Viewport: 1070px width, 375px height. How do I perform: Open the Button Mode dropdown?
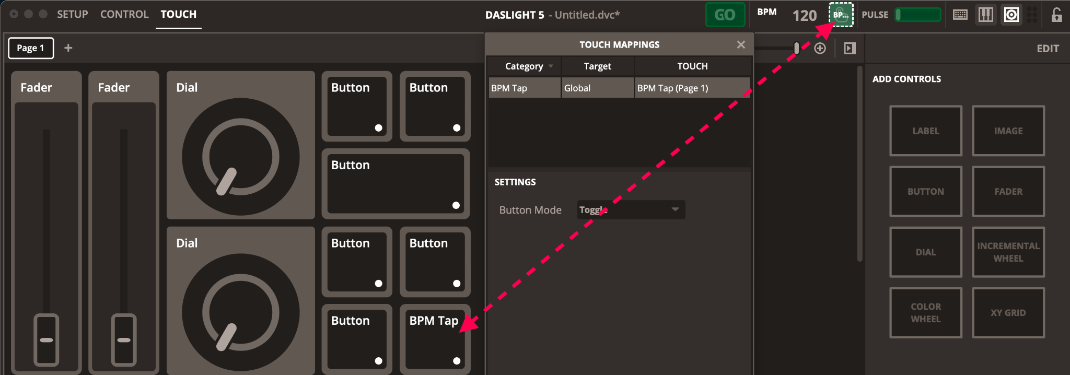(631, 210)
